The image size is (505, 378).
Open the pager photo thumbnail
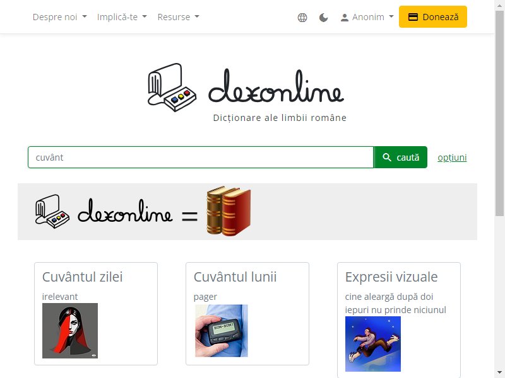tap(222, 331)
